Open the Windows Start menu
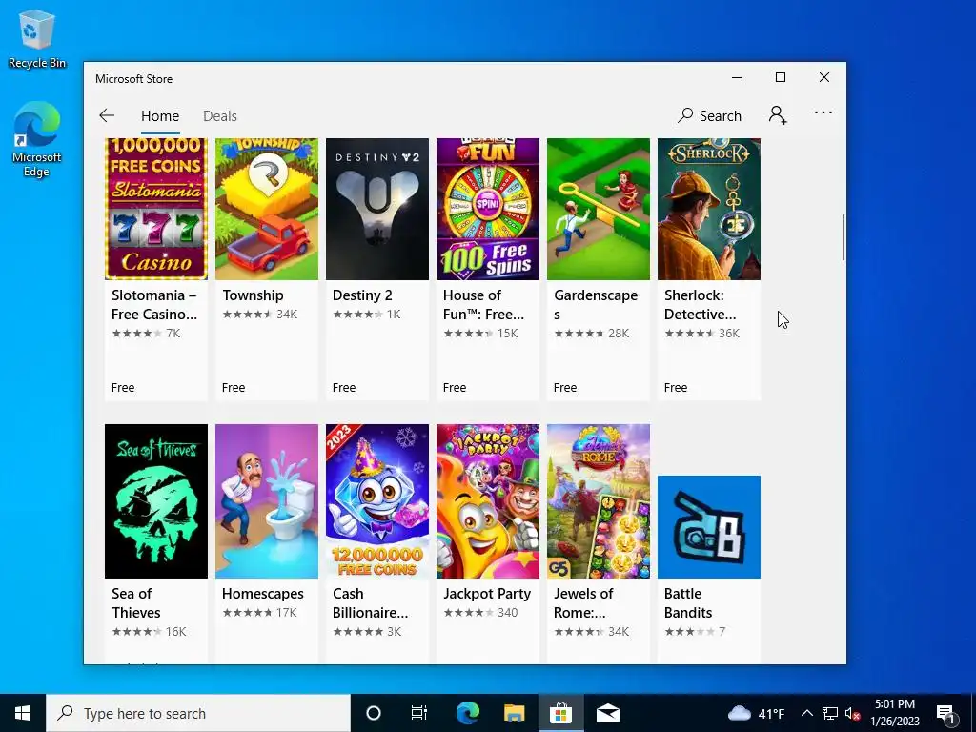Viewport: 976px width, 732px height. tap(23, 713)
